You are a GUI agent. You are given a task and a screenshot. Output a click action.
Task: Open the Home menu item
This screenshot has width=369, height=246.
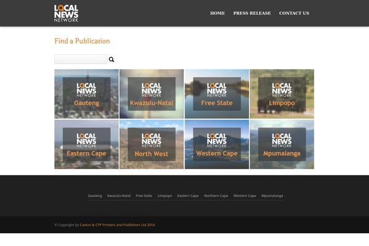pos(218,13)
